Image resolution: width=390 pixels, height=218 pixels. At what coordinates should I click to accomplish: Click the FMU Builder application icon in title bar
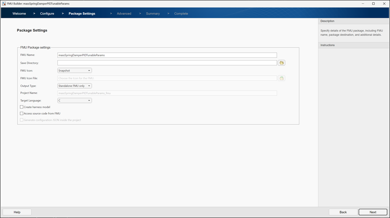coord(3,3)
